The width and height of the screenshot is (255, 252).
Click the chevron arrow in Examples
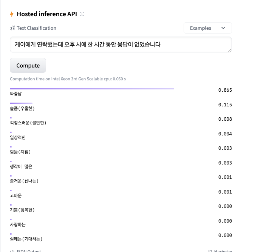(x=223, y=28)
